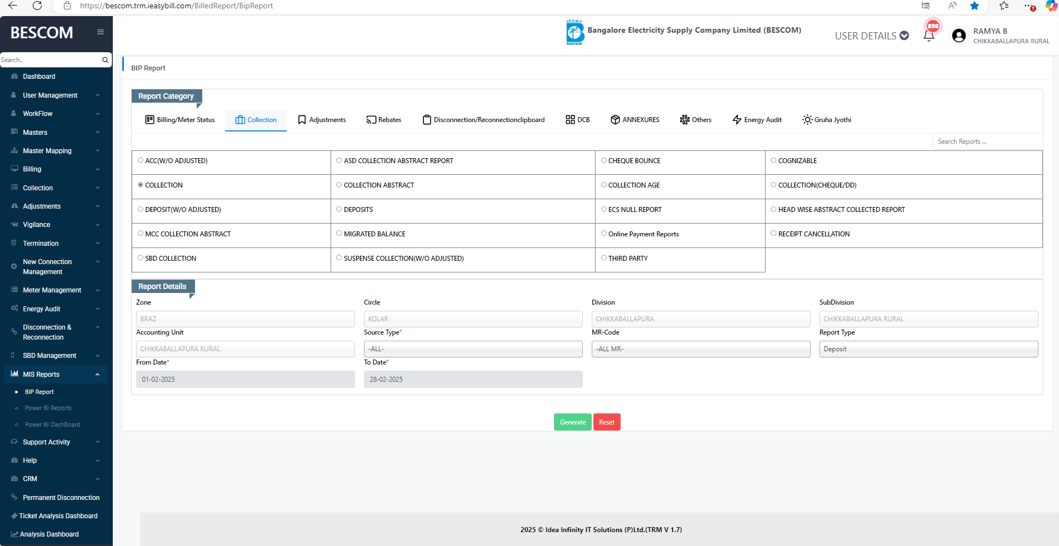Screen dimensions: 1059x546
Task: Click the Permanent Disconnection link icon
Action: click(x=14, y=498)
